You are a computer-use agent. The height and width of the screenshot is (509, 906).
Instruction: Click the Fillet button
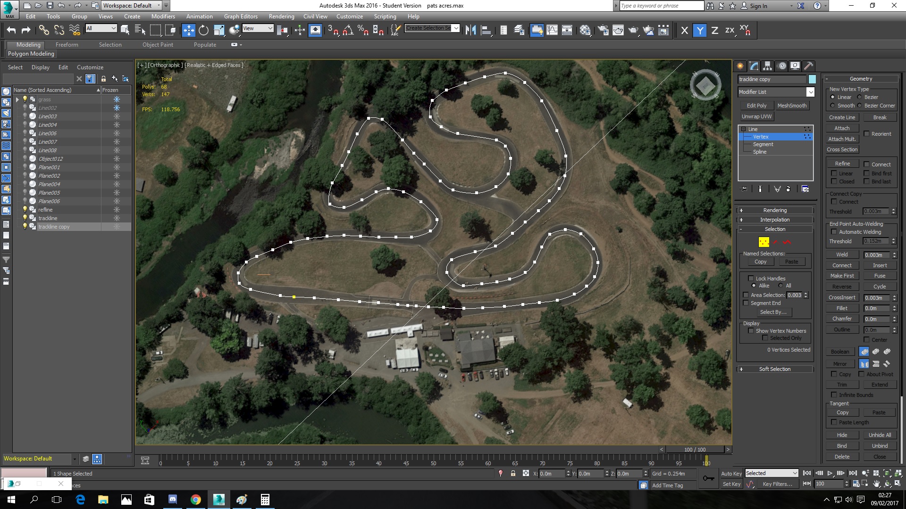842,308
